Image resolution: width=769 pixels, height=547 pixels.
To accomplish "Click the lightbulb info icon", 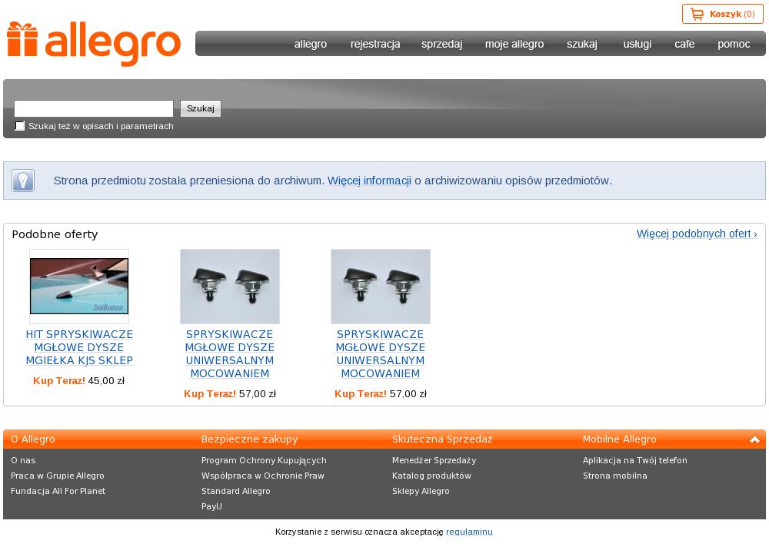I will (23, 181).
